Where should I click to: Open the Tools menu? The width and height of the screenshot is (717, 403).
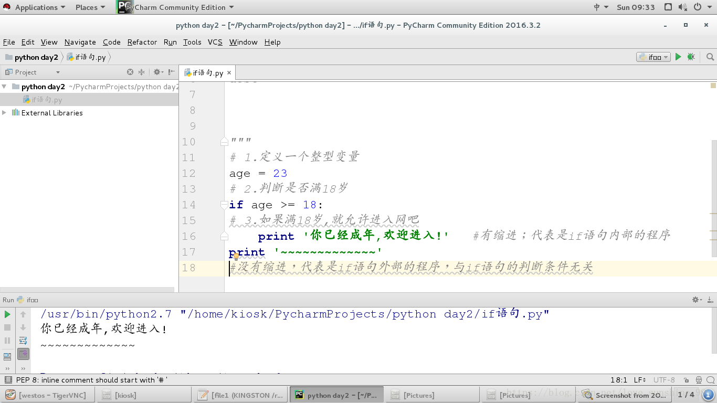coord(192,42)
